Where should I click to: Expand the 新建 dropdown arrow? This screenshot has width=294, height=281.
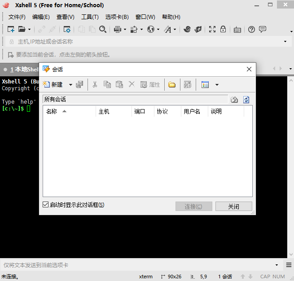tap(70, 85)
